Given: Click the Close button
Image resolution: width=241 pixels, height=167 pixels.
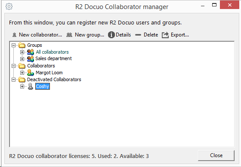Looking at the screenshot, I should coord(216,155).
